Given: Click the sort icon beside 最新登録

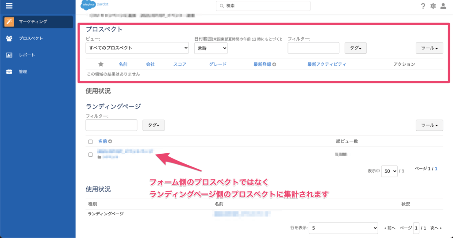Looking at the screenshot, I should [x=274, y=64].
